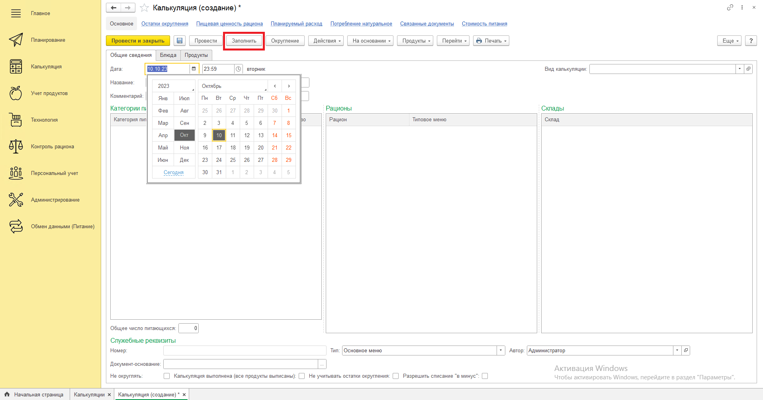
Task: Click the Заполнить button
Action: coord(244,41)
